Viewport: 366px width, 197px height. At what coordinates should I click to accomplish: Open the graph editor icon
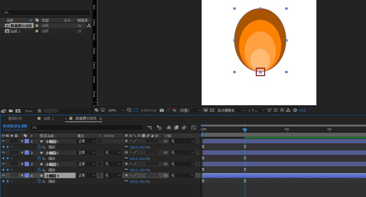click(x=194, y=127)
